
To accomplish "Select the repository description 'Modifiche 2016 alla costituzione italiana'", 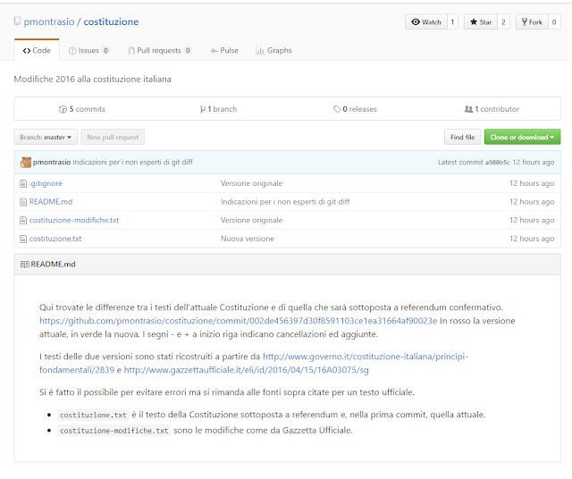I will pyautogui.click(x=93, y=80).
